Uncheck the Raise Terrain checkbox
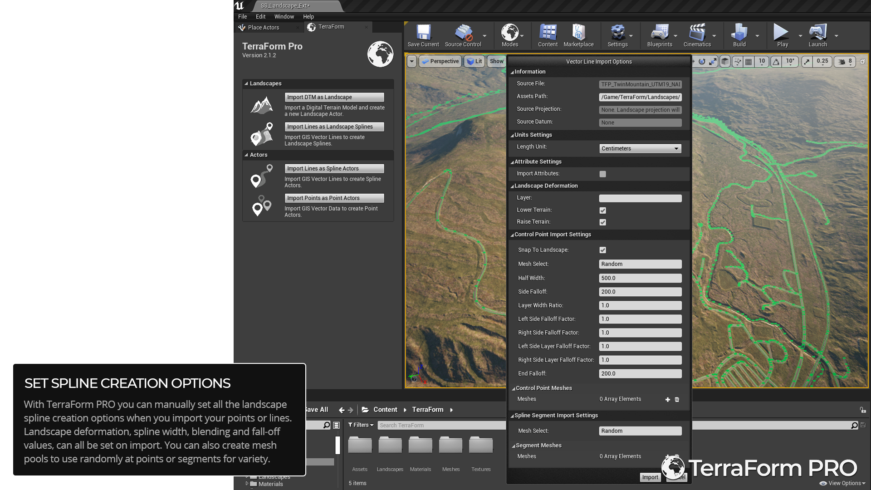This screenshot has width=871, height=490. [x=602, y=222]
